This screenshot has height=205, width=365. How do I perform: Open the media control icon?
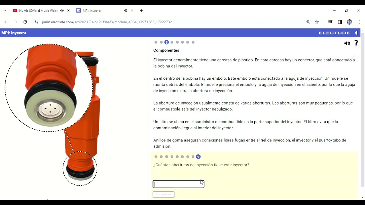click(330, 22)
